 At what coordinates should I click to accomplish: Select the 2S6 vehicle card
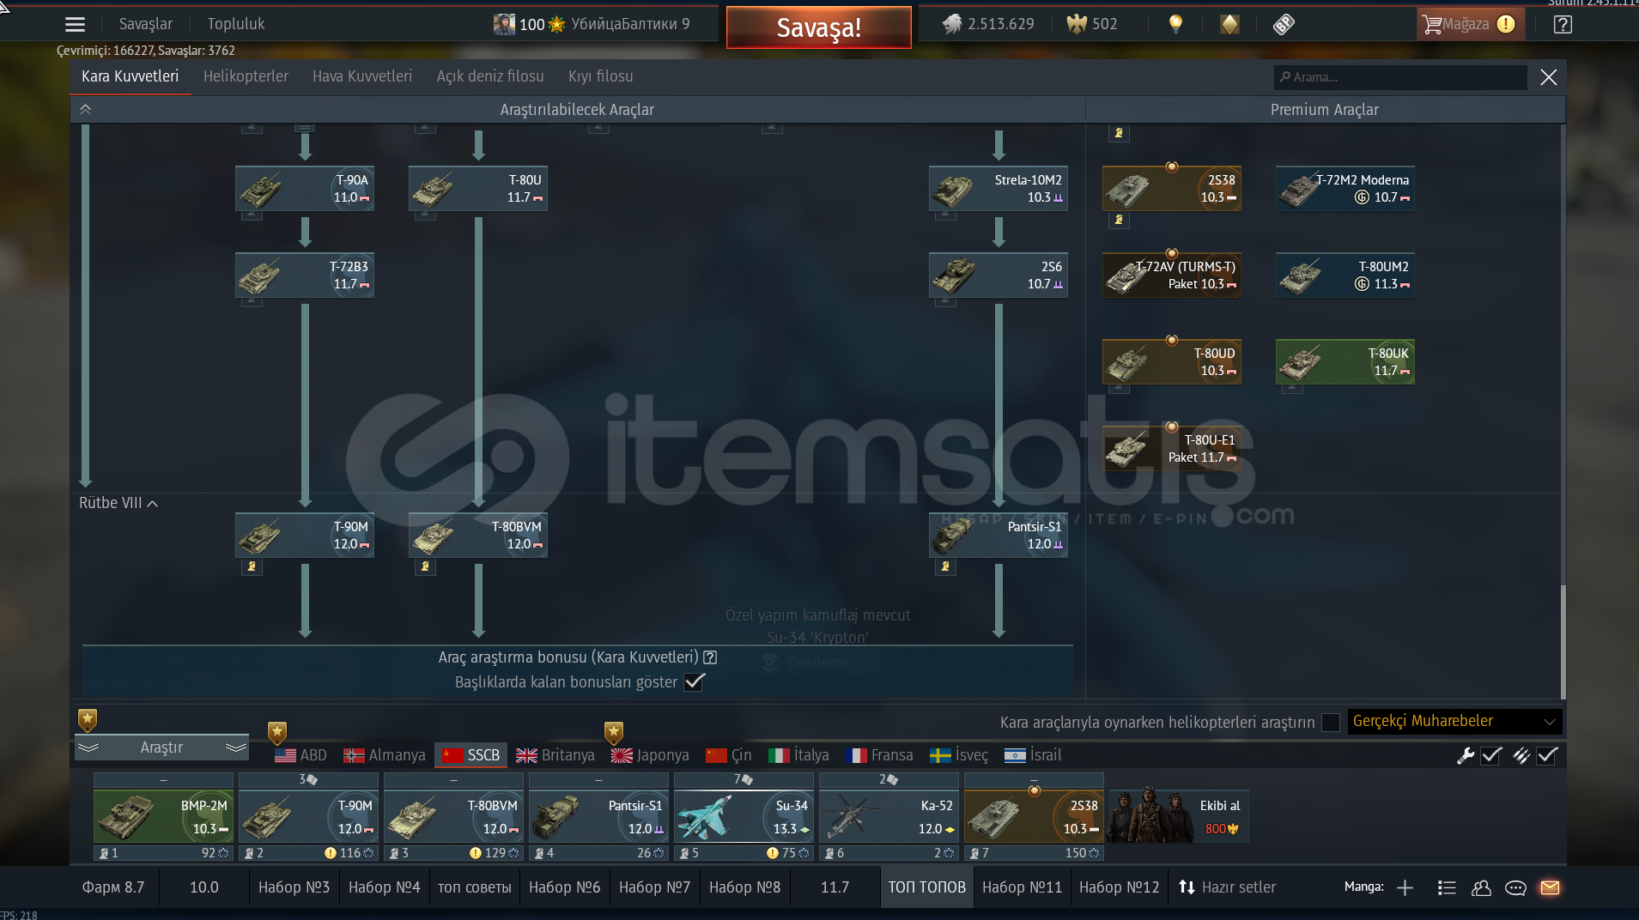(999, 275)
